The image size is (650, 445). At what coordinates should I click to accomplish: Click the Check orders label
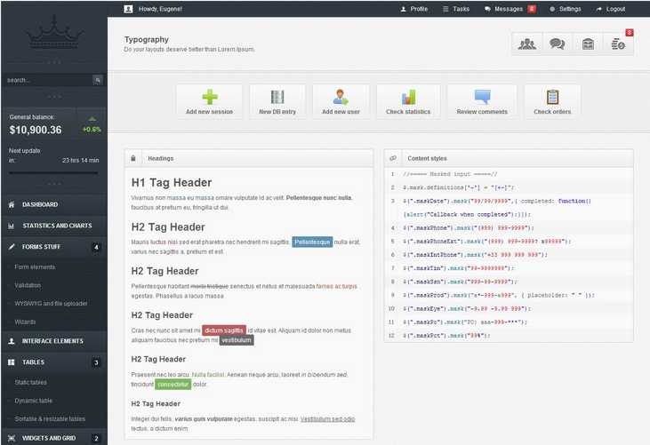point(552,112)
